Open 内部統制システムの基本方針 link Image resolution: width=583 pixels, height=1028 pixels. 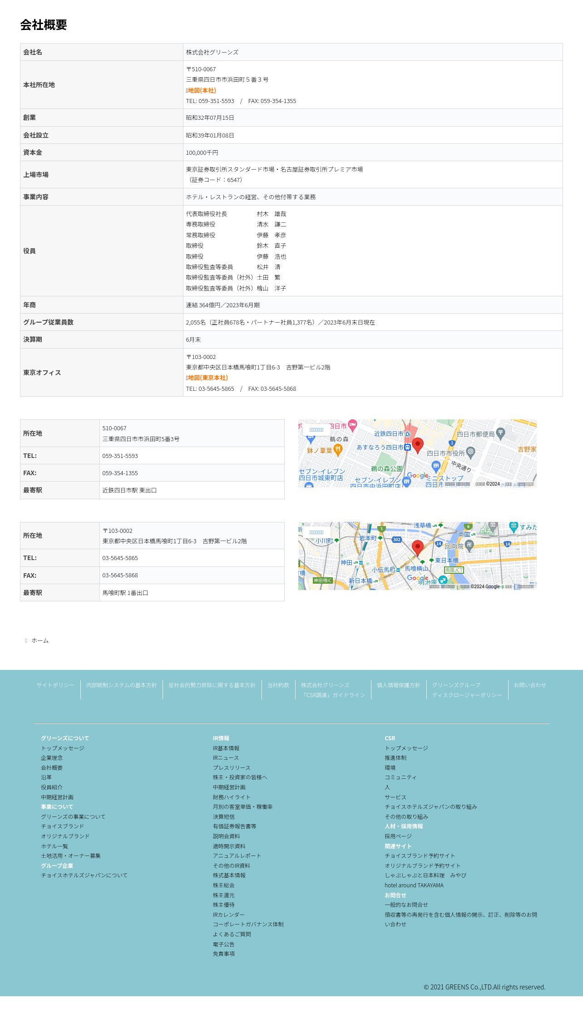pos(122,685)
